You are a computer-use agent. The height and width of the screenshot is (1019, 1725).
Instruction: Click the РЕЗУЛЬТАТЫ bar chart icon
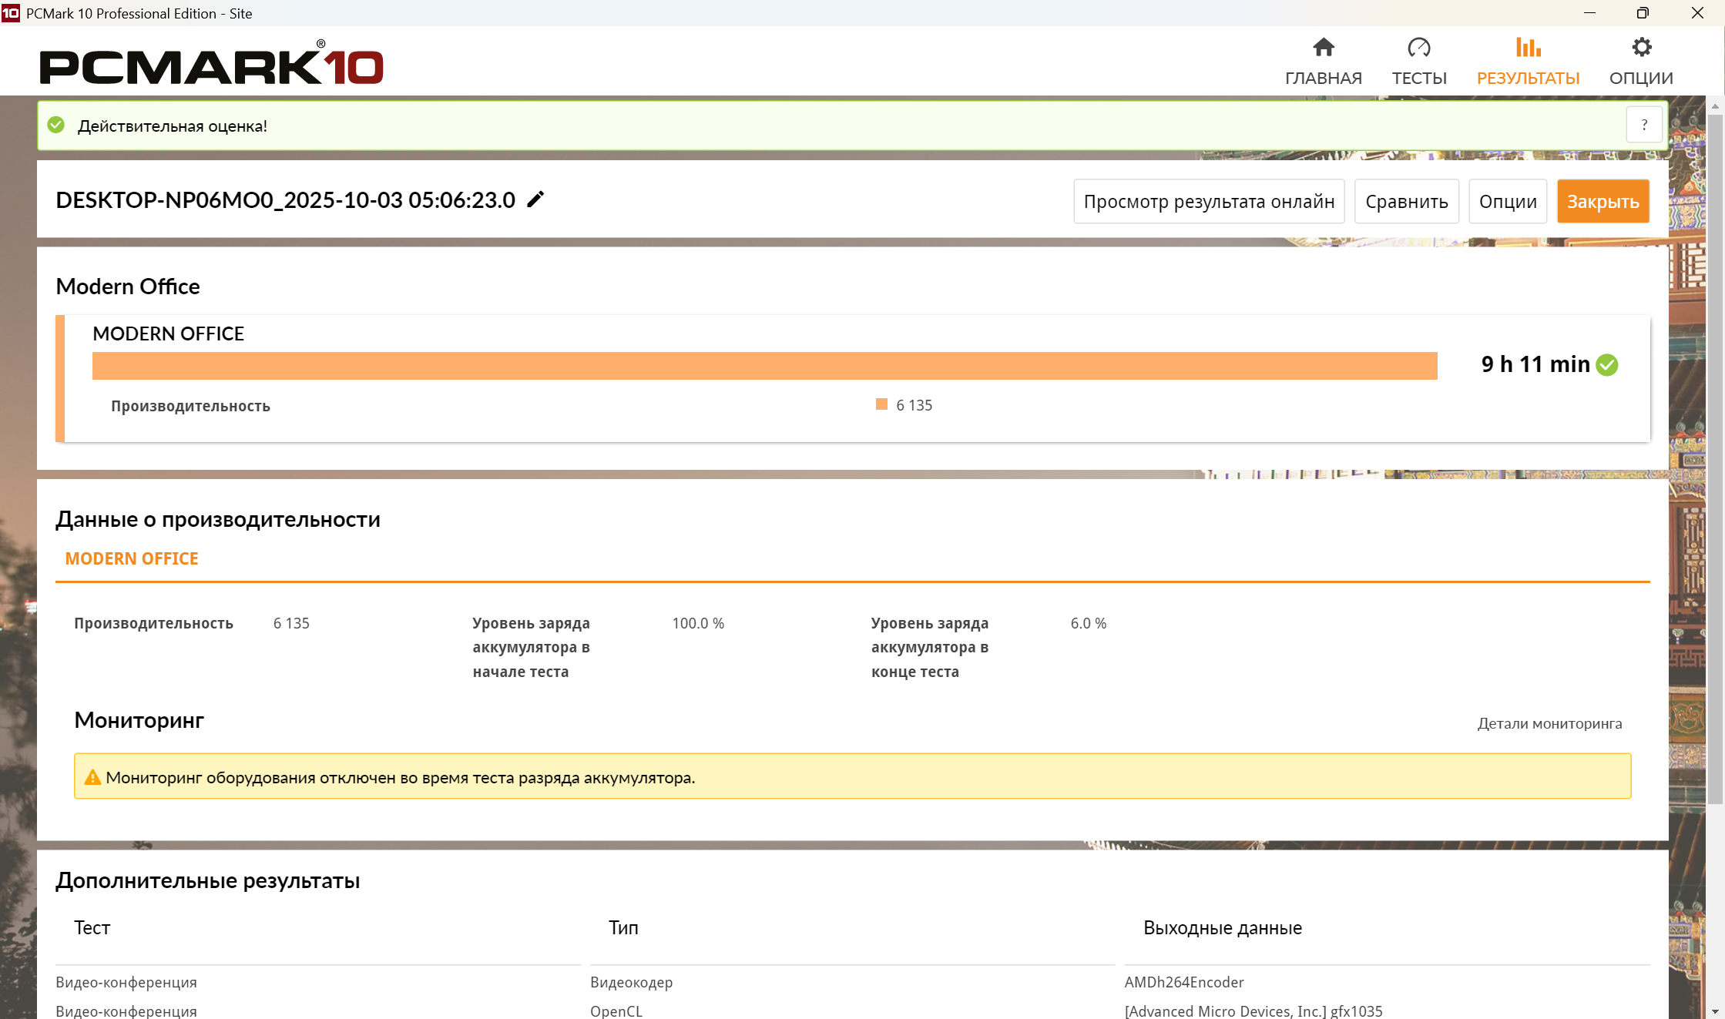click(1528, 48)
